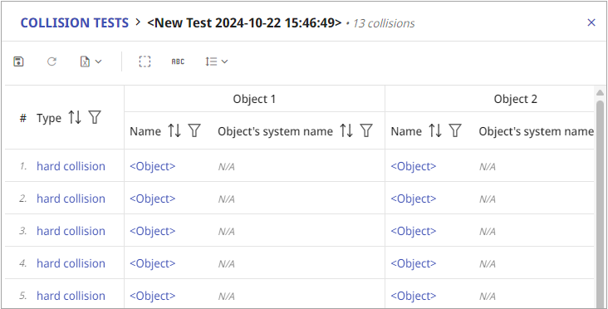This screenshot has height=309, width=608.
Task: Sort Object 1 Name column
Action: tap(174, 131)
